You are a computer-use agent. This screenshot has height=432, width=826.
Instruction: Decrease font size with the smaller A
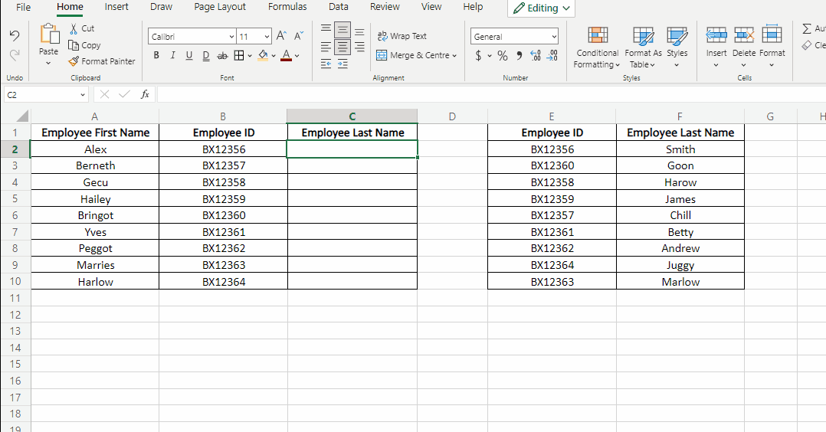coord(299,36)
